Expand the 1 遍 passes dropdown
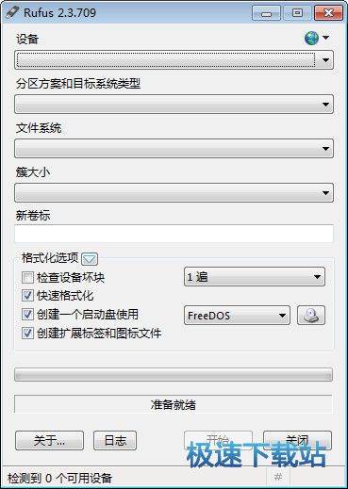 pyautogui.click(x=255, y=277)
